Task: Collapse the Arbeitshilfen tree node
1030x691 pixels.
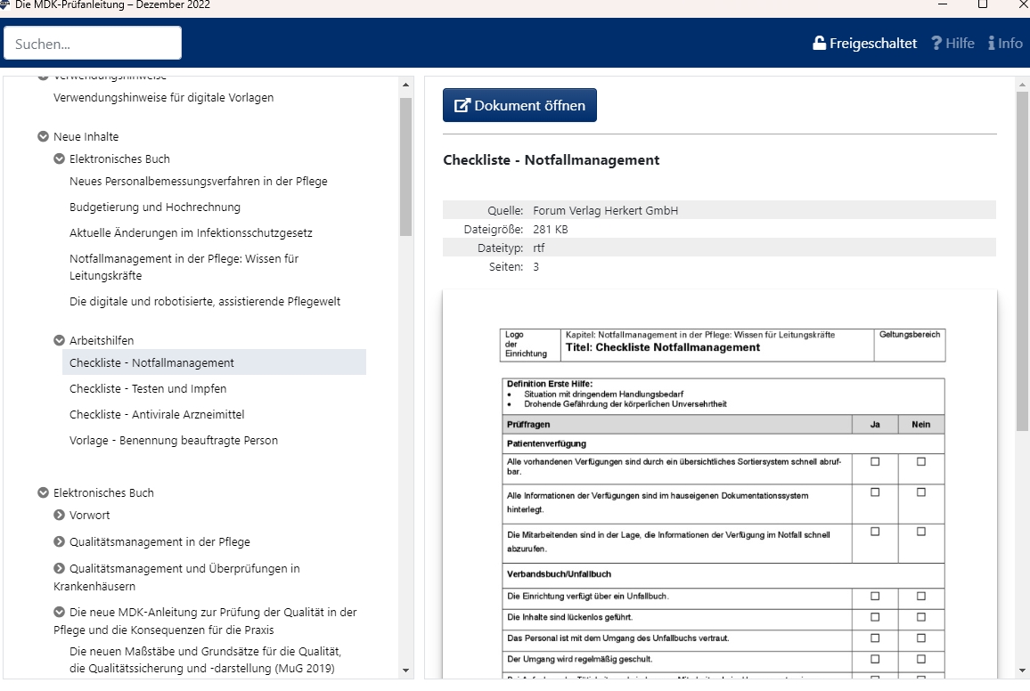Action: tap(60, 340)
